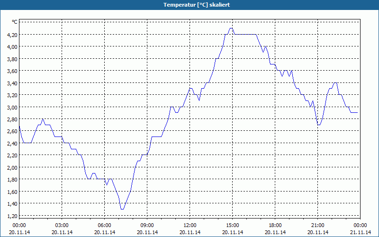The image size is (379, 237).
Task: Click the 00:00 time label above 20.11.14
Action: pos(19,226)
